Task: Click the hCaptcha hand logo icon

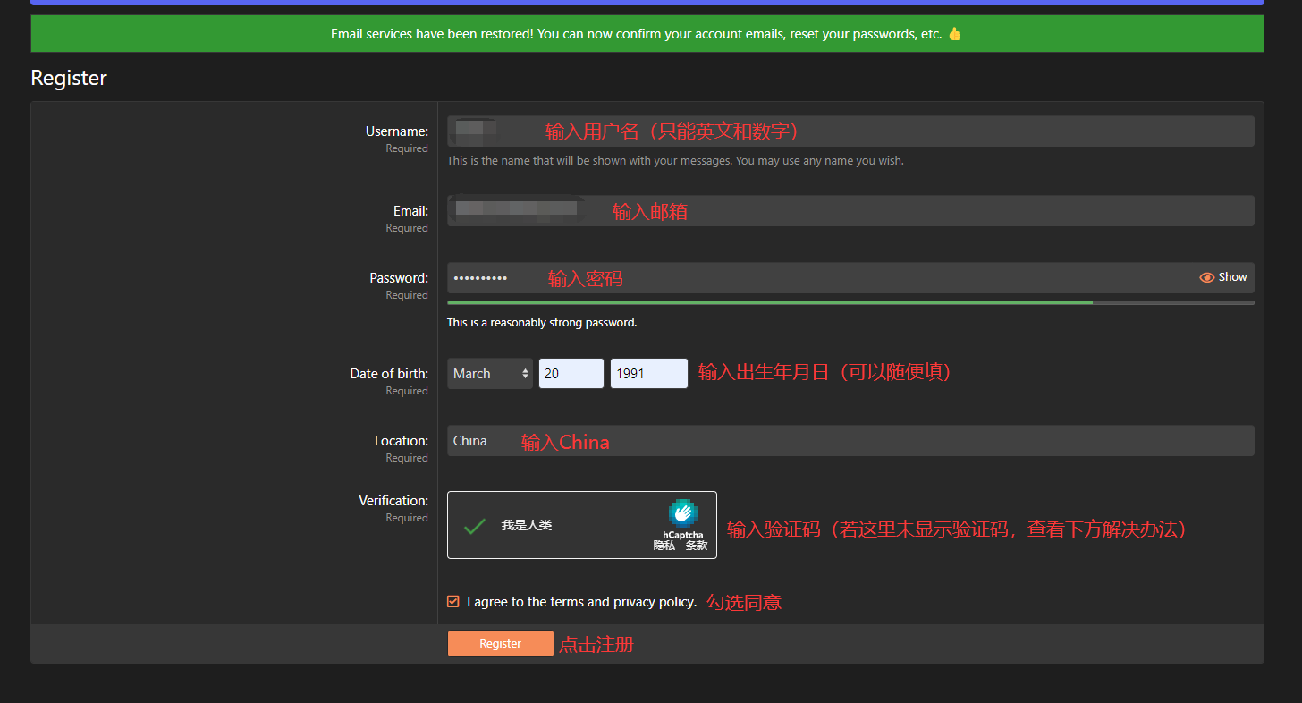Action: pos(683,512)
